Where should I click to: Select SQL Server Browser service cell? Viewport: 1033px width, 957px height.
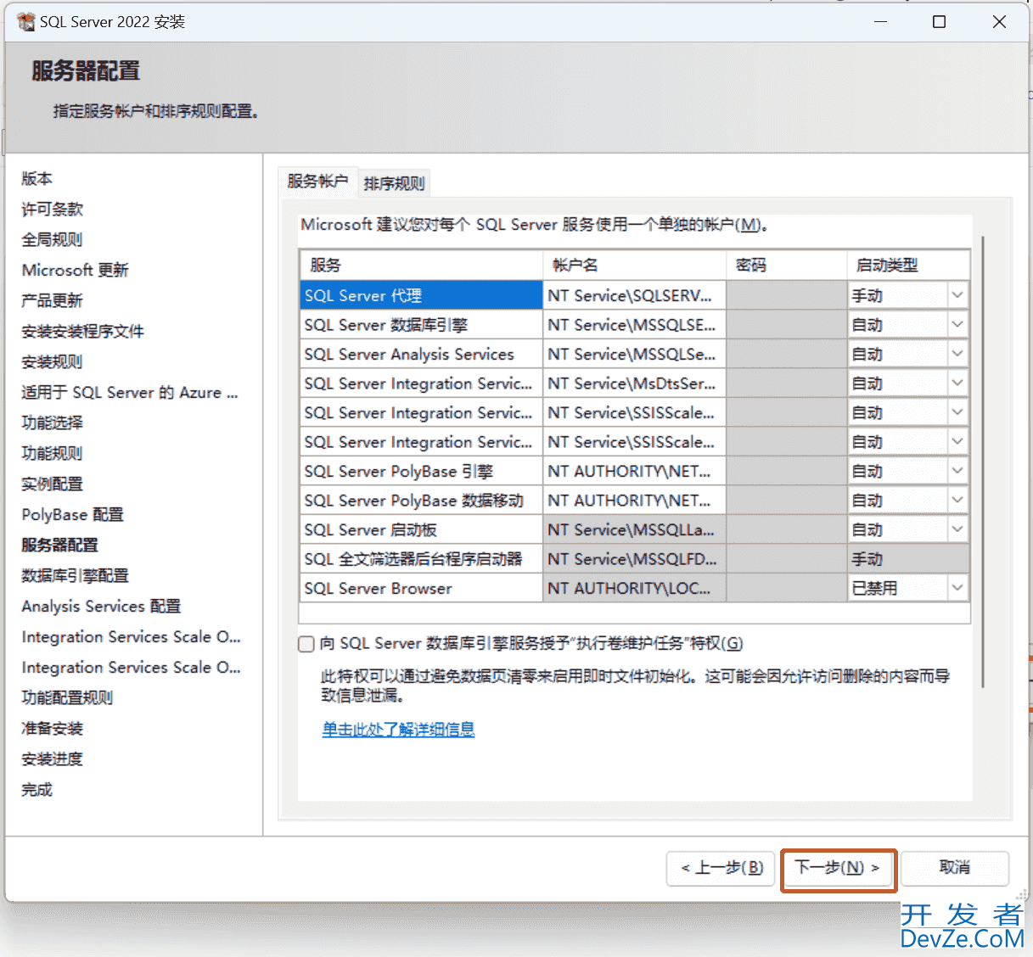[421, 588]
